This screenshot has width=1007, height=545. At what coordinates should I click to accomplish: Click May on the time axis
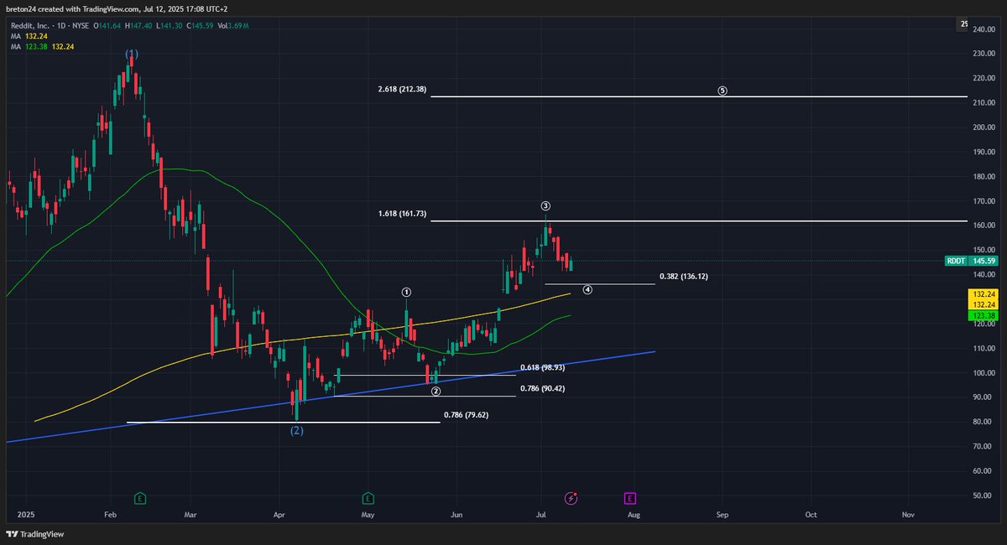367,513
